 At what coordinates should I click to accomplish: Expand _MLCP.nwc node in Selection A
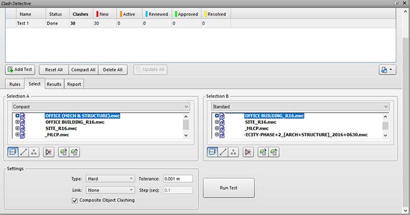pyautogui.click(x=17, y=134)
